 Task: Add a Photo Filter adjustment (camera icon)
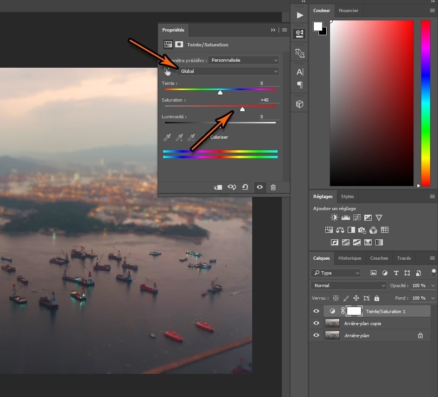click(x=362, y=230)
